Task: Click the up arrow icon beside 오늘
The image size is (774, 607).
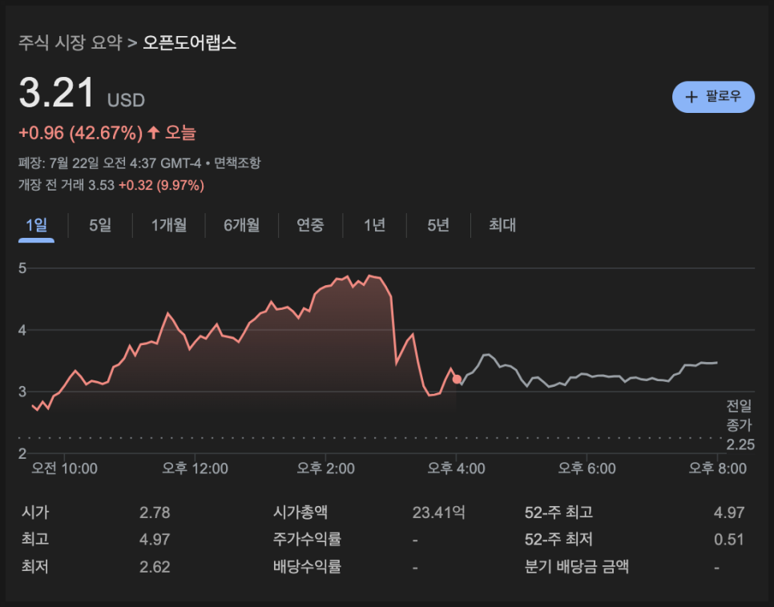Action: click(154, 132)
